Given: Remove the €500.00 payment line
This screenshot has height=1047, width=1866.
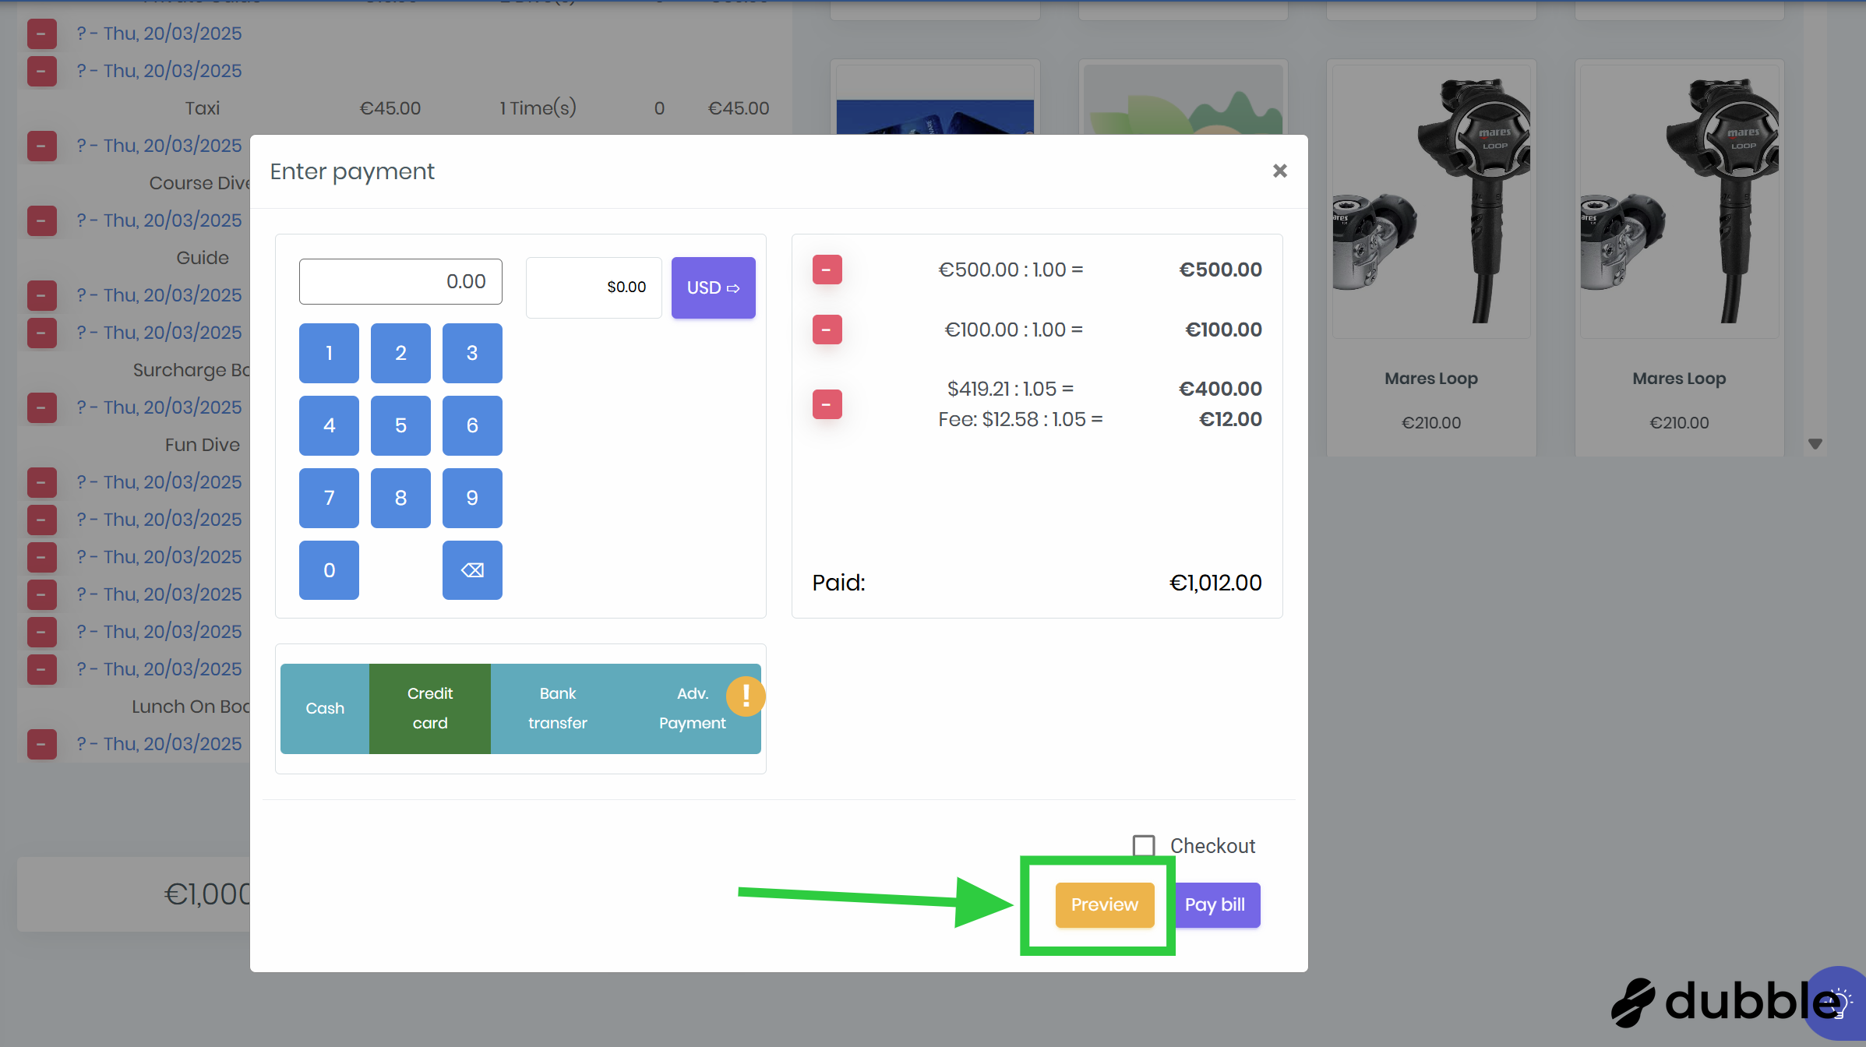Looking at the screenshot, I should [x=827, y=270].
